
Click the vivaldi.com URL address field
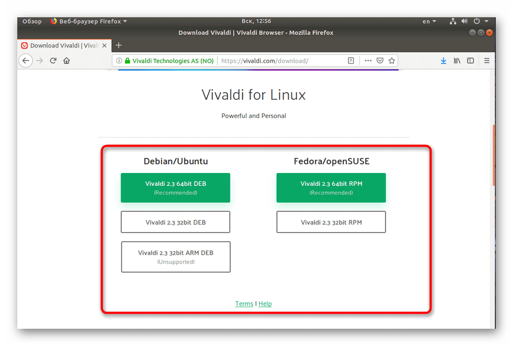281,61
